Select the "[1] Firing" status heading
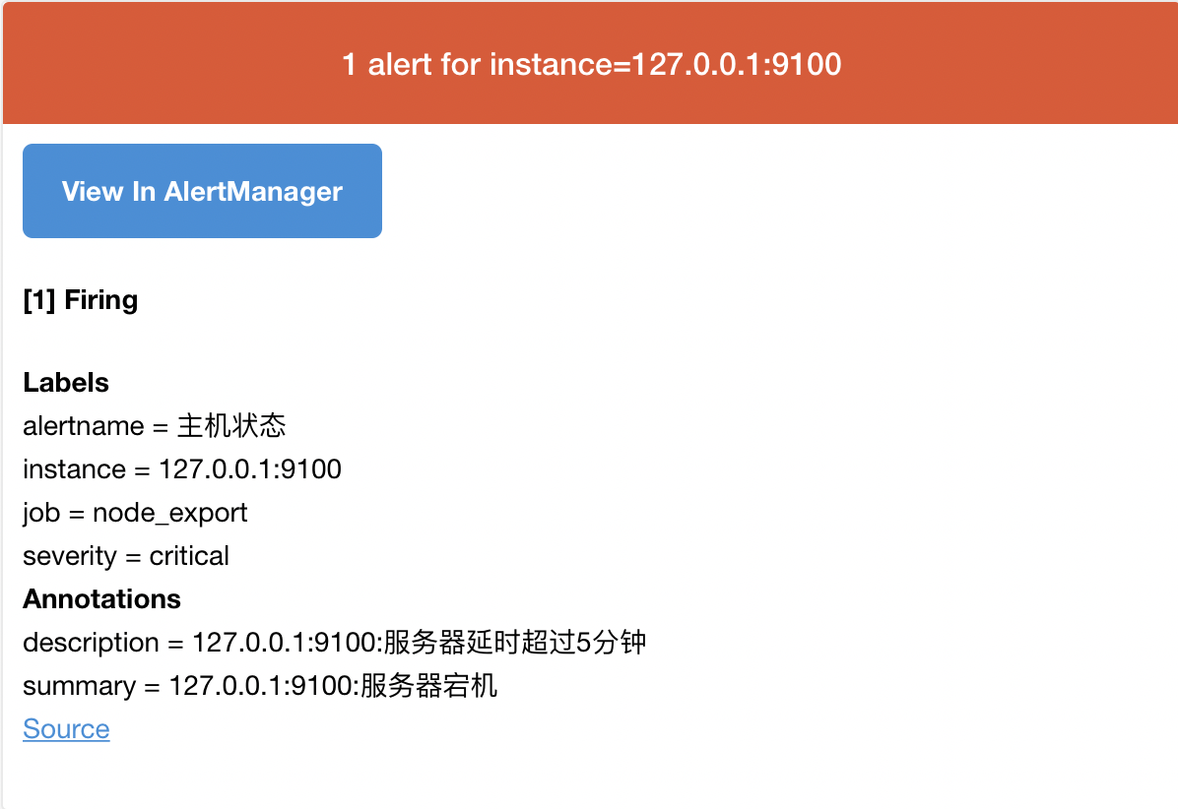The image size is (1178, 809). tap(81, 300)
